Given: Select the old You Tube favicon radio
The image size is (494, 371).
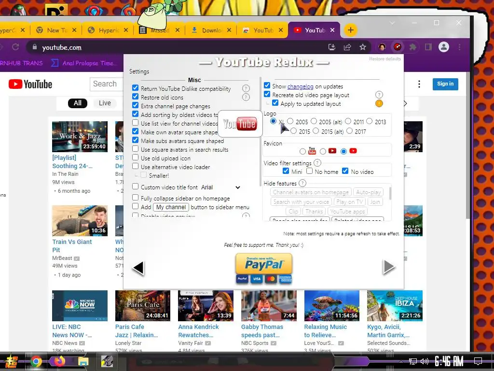Looking at the screenshot, I should coord(302,151).
